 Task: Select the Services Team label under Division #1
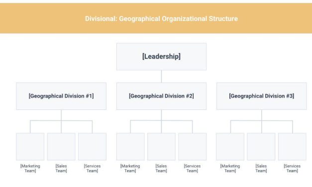[x=92, y=168]
